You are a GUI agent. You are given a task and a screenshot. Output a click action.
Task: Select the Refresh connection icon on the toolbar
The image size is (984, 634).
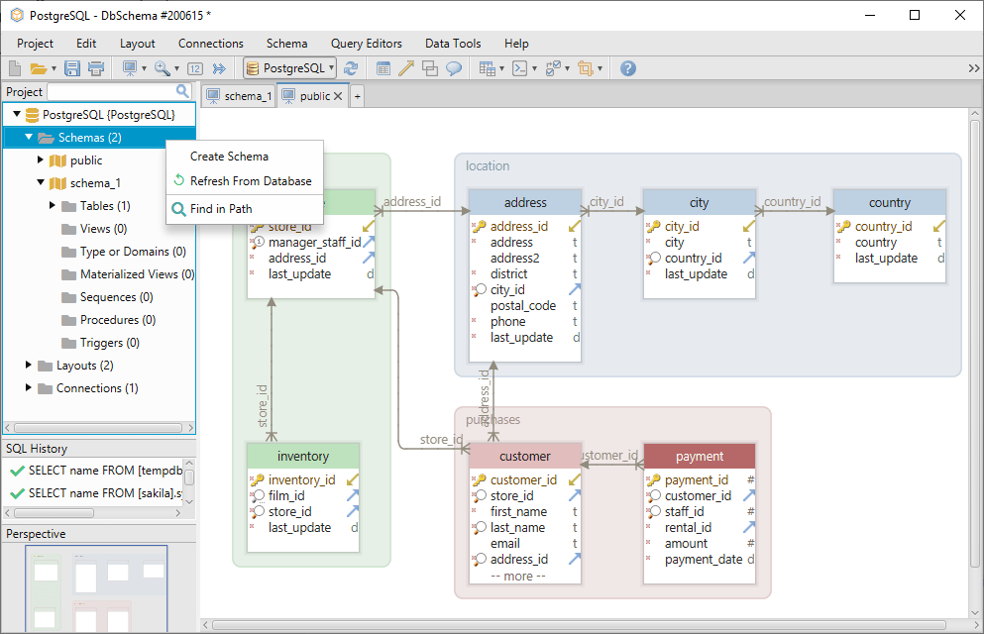(x=350, y=67)
